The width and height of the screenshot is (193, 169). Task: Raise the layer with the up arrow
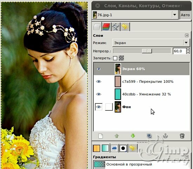(x=117, y=136)
